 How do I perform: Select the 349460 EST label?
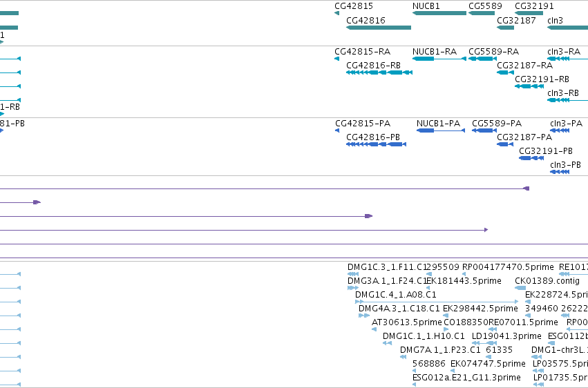[x=542, y=309]
